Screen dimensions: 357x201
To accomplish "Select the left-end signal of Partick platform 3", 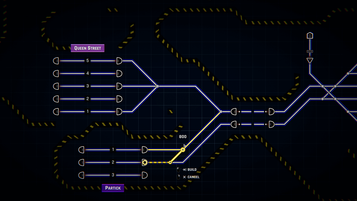I will coord(81,175).
